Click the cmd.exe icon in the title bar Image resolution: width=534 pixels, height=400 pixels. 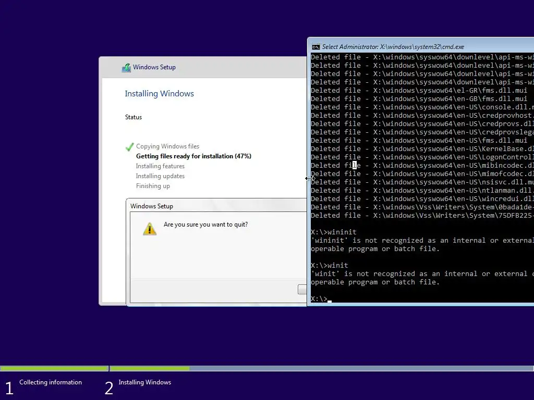pyautogui.click(x=315, y=47)
